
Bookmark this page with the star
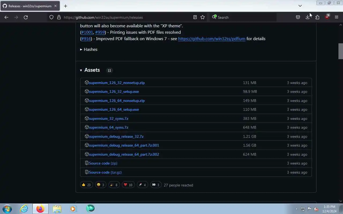coord(203,17)
